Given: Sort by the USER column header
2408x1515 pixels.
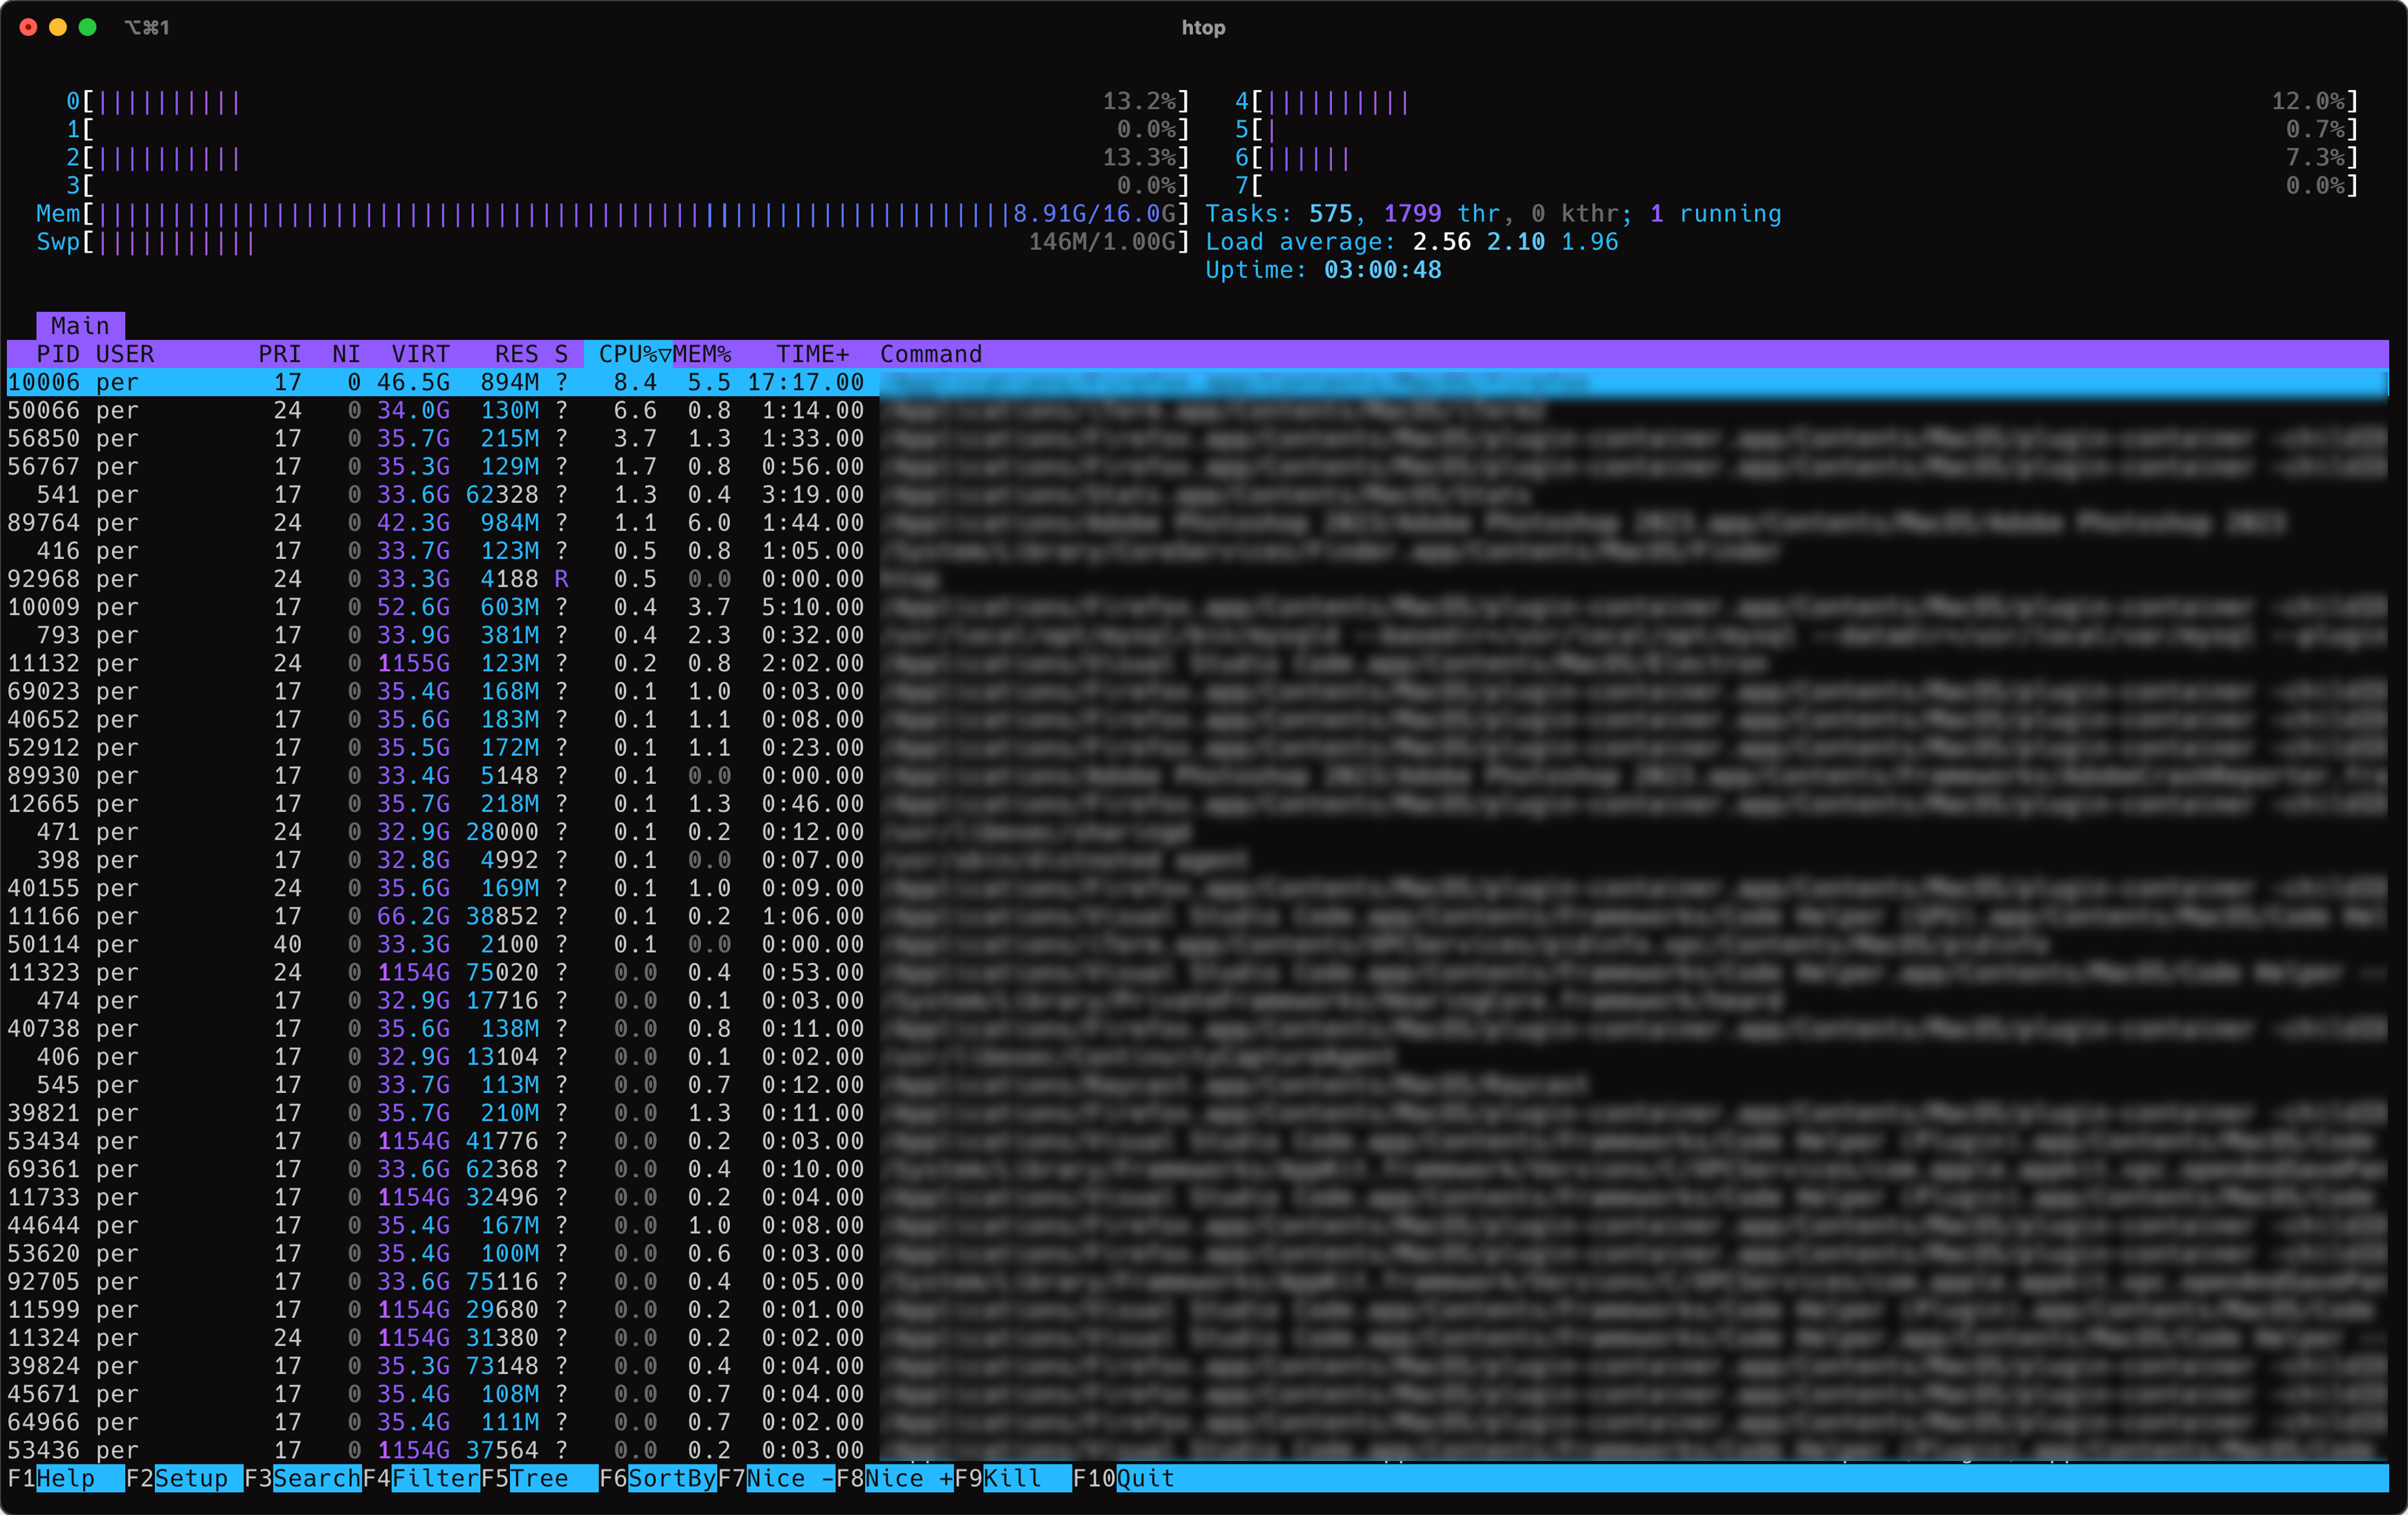Looking at the screenshot, I should pos(125,354).
